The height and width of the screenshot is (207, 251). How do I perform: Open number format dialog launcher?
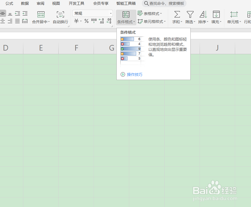coord(112,26)
